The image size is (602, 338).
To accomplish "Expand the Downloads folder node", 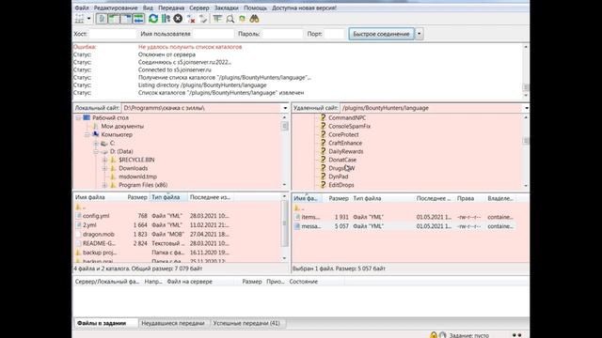I will click(x=104, y=168).
